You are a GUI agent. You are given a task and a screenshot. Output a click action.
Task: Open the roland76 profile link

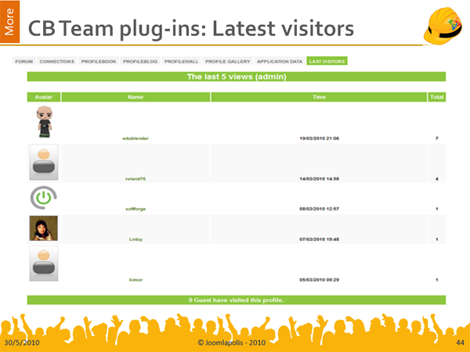[136, 178]
